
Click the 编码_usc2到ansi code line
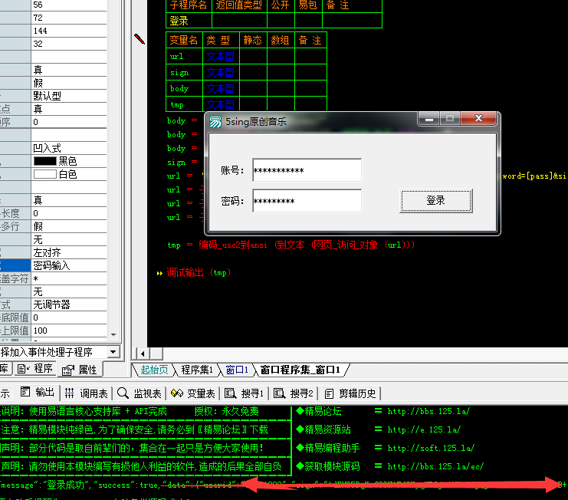pos(291,245)
